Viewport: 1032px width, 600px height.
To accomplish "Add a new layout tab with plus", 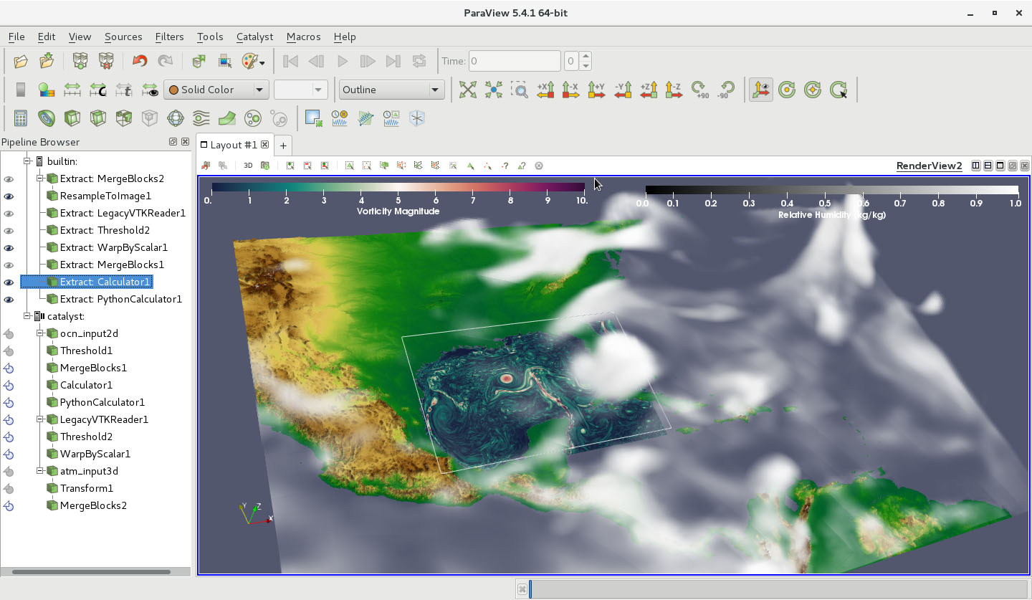I will click(283, 146).
